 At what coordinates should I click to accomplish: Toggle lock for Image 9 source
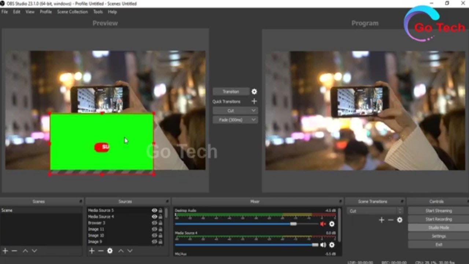point(160,242)
